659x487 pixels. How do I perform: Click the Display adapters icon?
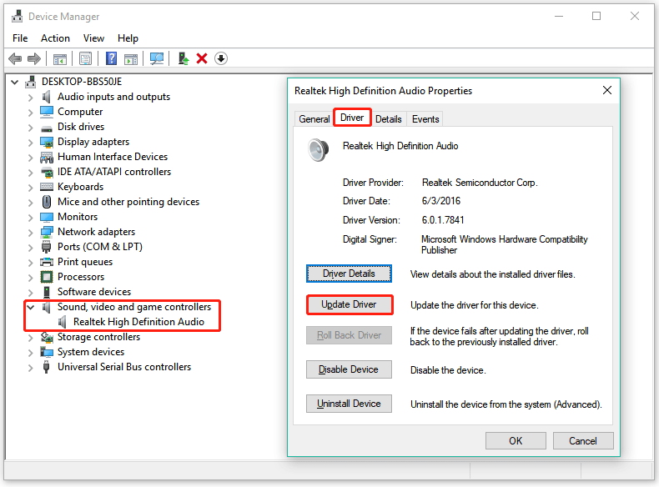pyautogui.click(x=47, y=142)
